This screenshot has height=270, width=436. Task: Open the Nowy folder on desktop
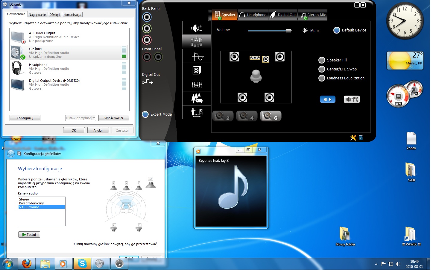345,236
